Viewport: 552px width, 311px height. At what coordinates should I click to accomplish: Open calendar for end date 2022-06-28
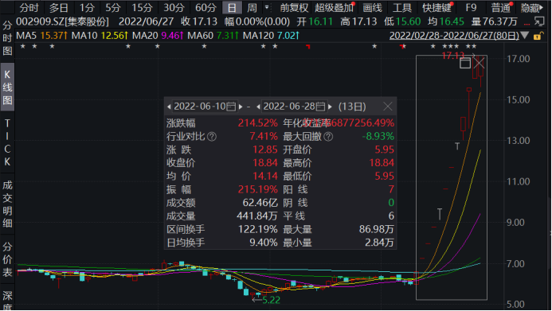(320, 106)
